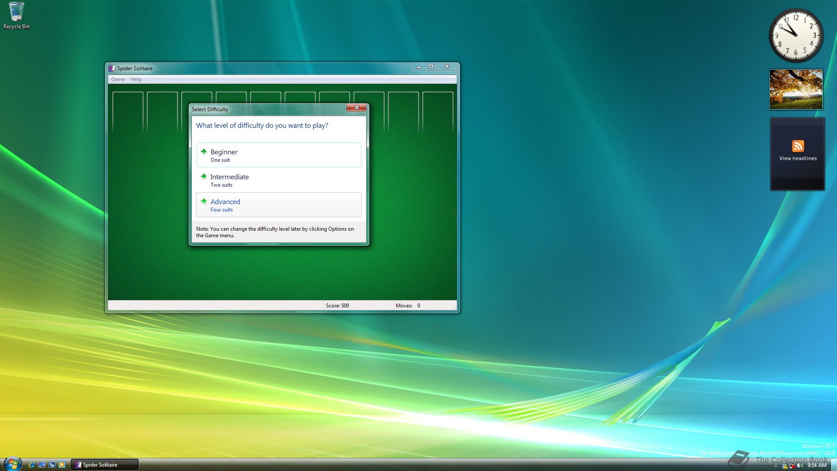Click the analog clock gadget
The height and width of the screenshot is (471, 837).
pyautogui.click(x=796, y=35)
